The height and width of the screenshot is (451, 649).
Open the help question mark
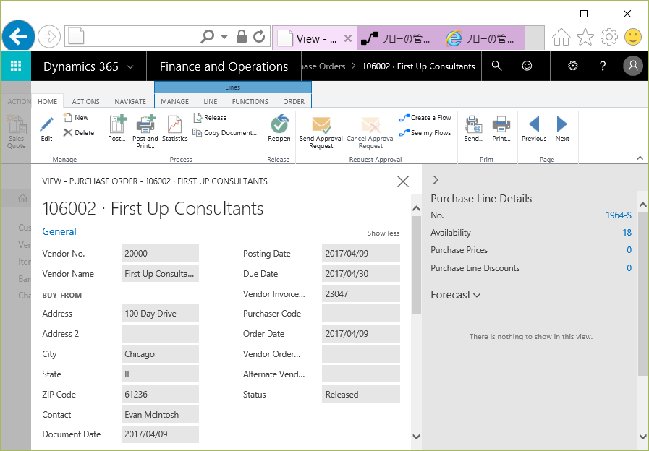(x=603, y=66)
